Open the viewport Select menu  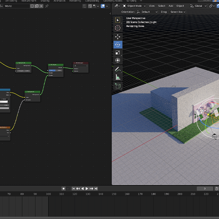pyautogui.click(x=162, y=6)
